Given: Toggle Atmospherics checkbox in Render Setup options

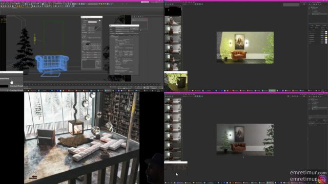Looking at the screenshot, I should click(x=115, y=59).
